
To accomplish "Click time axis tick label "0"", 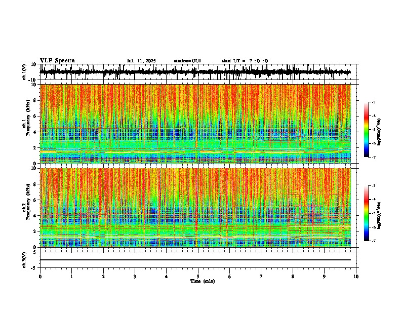I will [40, 277].
